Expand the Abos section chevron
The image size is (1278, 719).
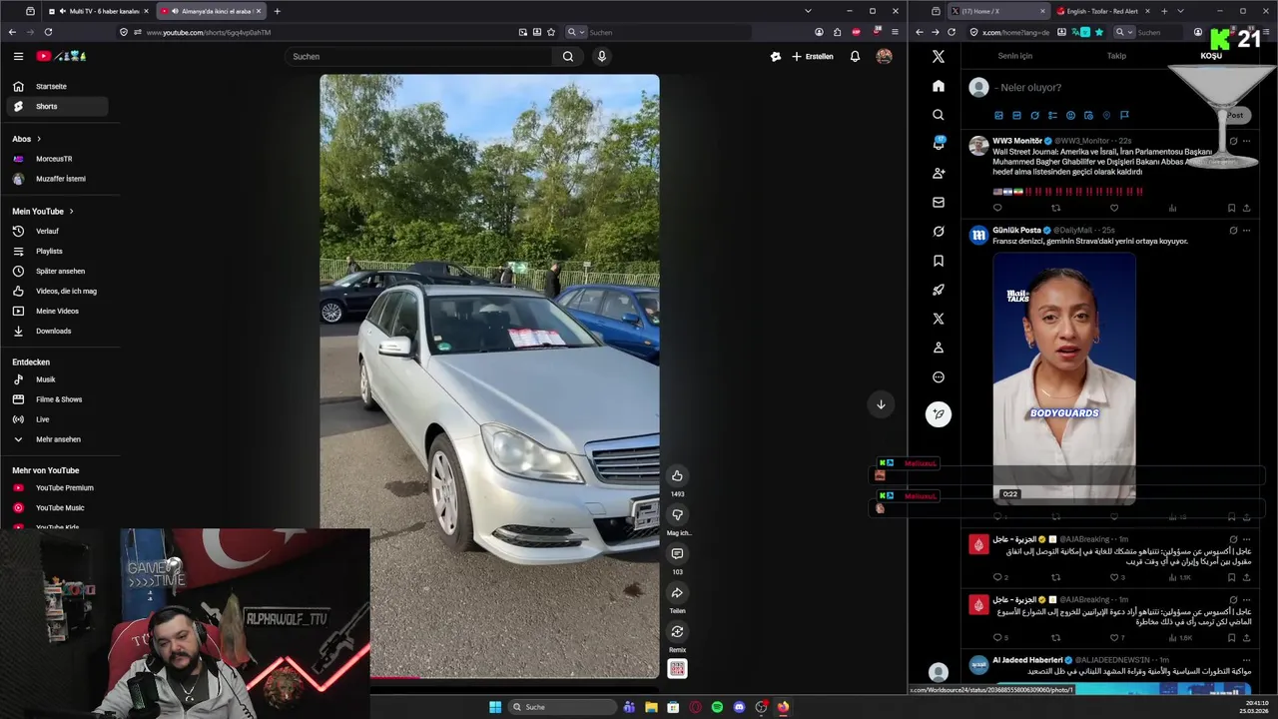tap(39, 139)
